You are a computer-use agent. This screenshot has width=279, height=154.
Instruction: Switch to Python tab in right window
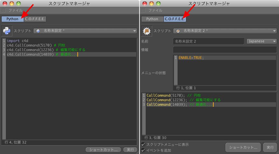[x=152, y=19]
